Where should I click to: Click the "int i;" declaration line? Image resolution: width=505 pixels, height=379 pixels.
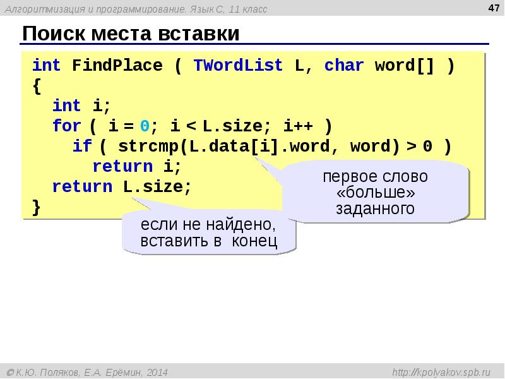(x=81, y=105)
